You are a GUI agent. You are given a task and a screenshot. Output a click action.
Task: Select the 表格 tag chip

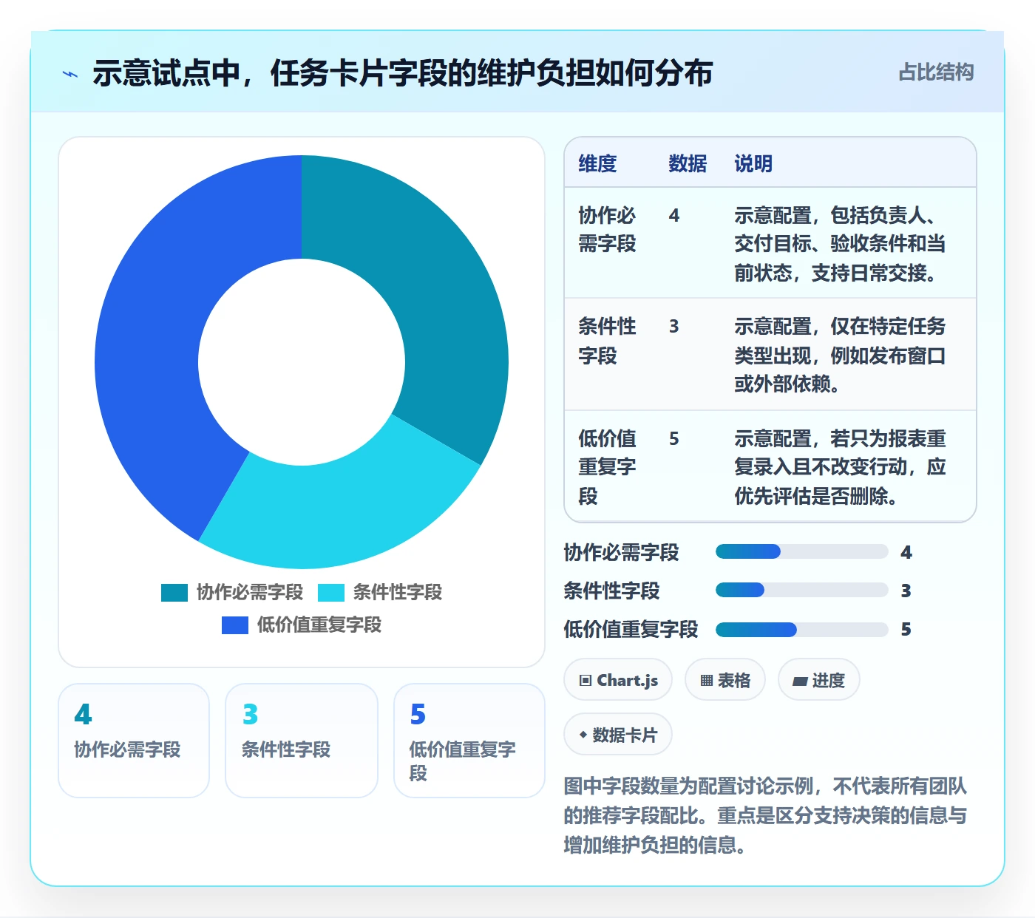(x=725, y=680)
